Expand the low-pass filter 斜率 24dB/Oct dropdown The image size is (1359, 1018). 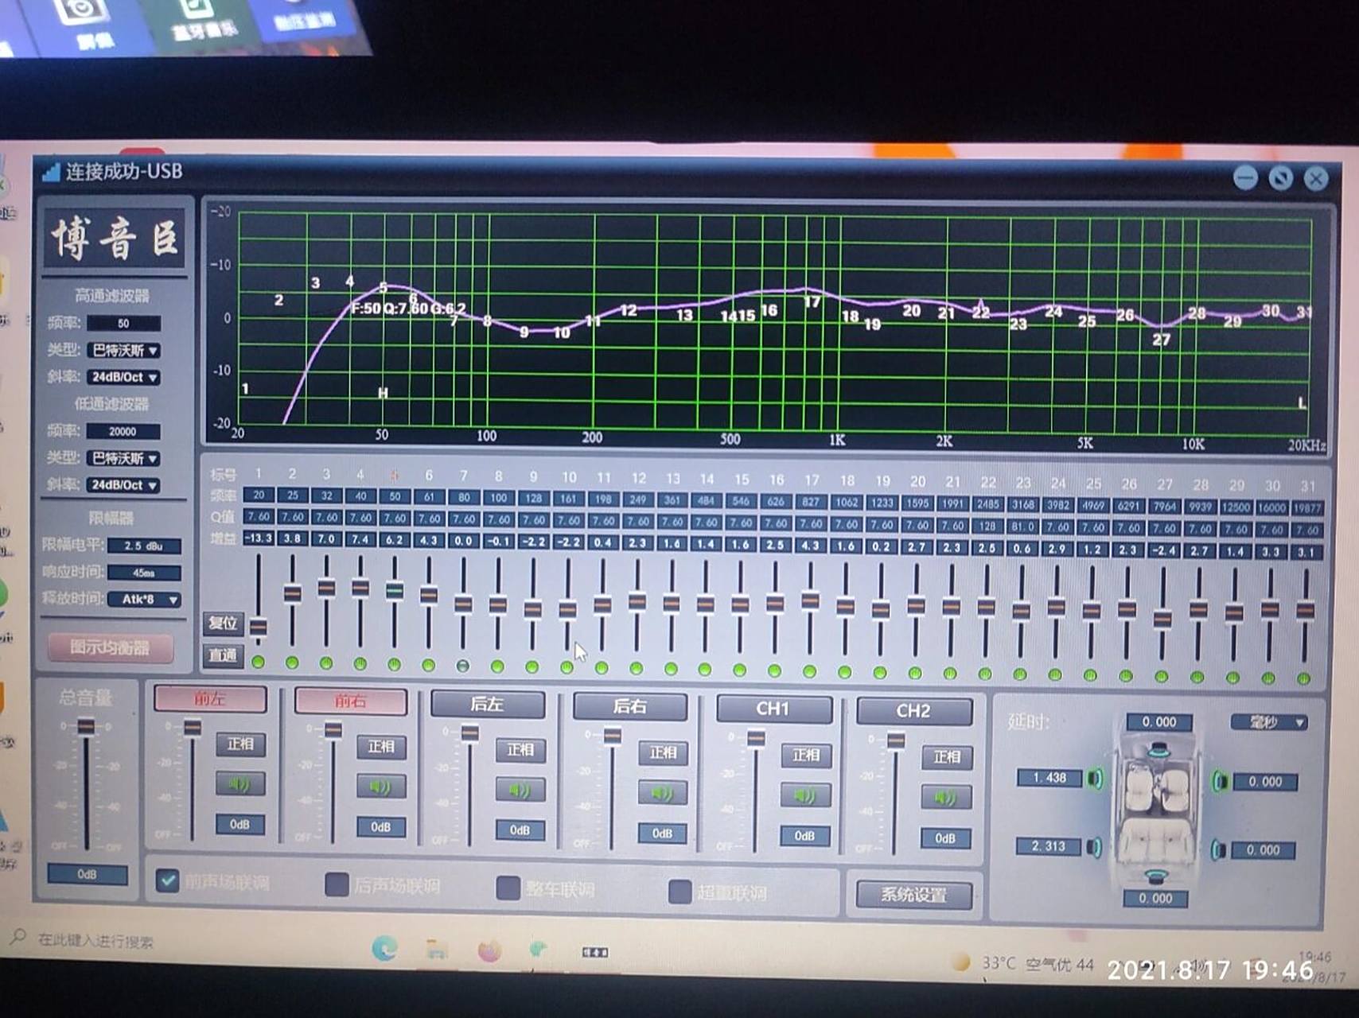[x=123, y=485]
